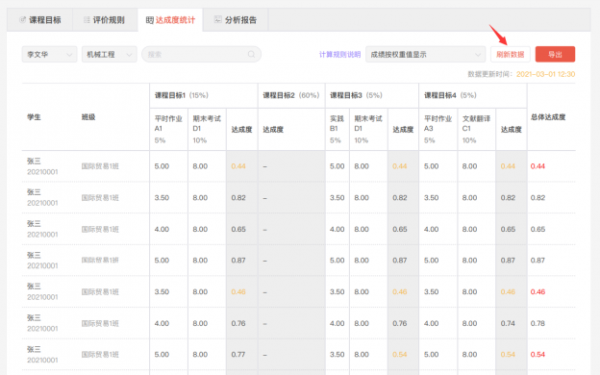The width and height of the screenshot is (600, 375).
Task: Click the 达成度统计 tab grid icon
Action: pyautogui.click(x=150, y=20)
